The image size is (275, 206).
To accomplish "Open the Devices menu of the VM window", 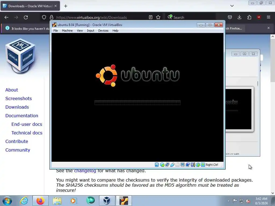I will tap(103, 31).
